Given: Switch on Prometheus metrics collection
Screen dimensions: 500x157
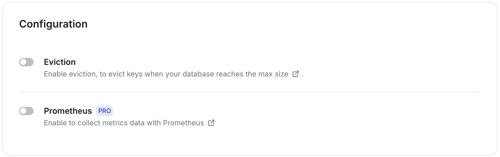Looking at the screenshot, I should coord(26,111).
